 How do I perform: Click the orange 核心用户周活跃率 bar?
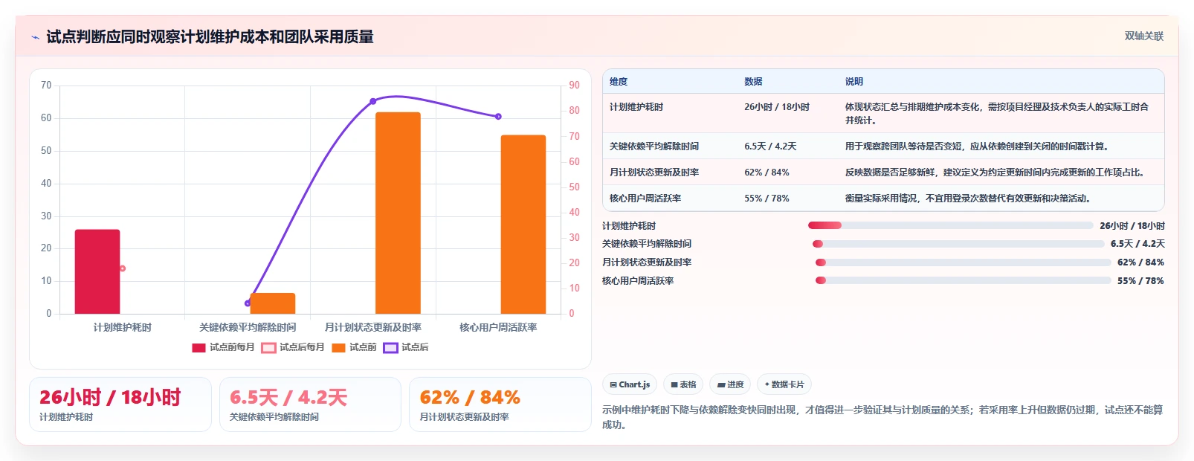coord(523,224)
